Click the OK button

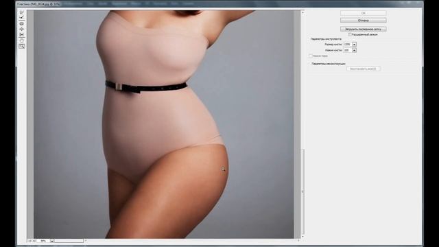tap(363, 13)
